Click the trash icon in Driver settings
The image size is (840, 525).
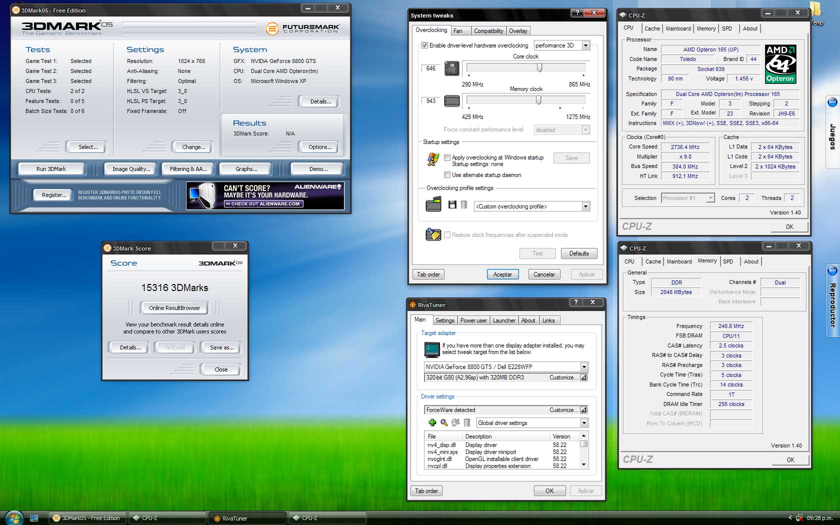tap(466, 423)
